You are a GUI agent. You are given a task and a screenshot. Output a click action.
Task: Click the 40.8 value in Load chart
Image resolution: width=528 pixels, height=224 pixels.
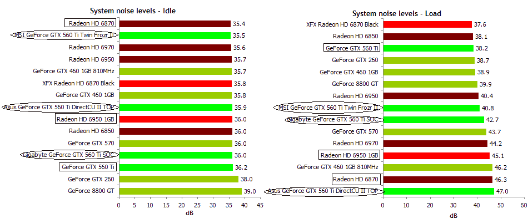pyautogui.click(x=487, y=108)
